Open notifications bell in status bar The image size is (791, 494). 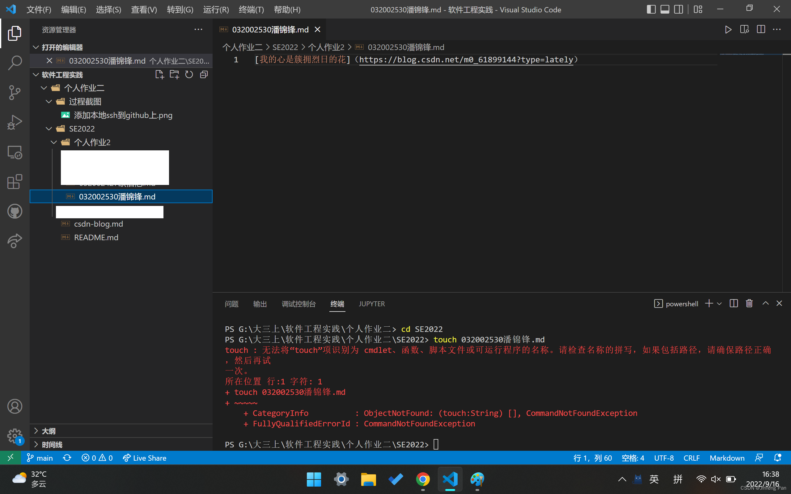[778, 458]
